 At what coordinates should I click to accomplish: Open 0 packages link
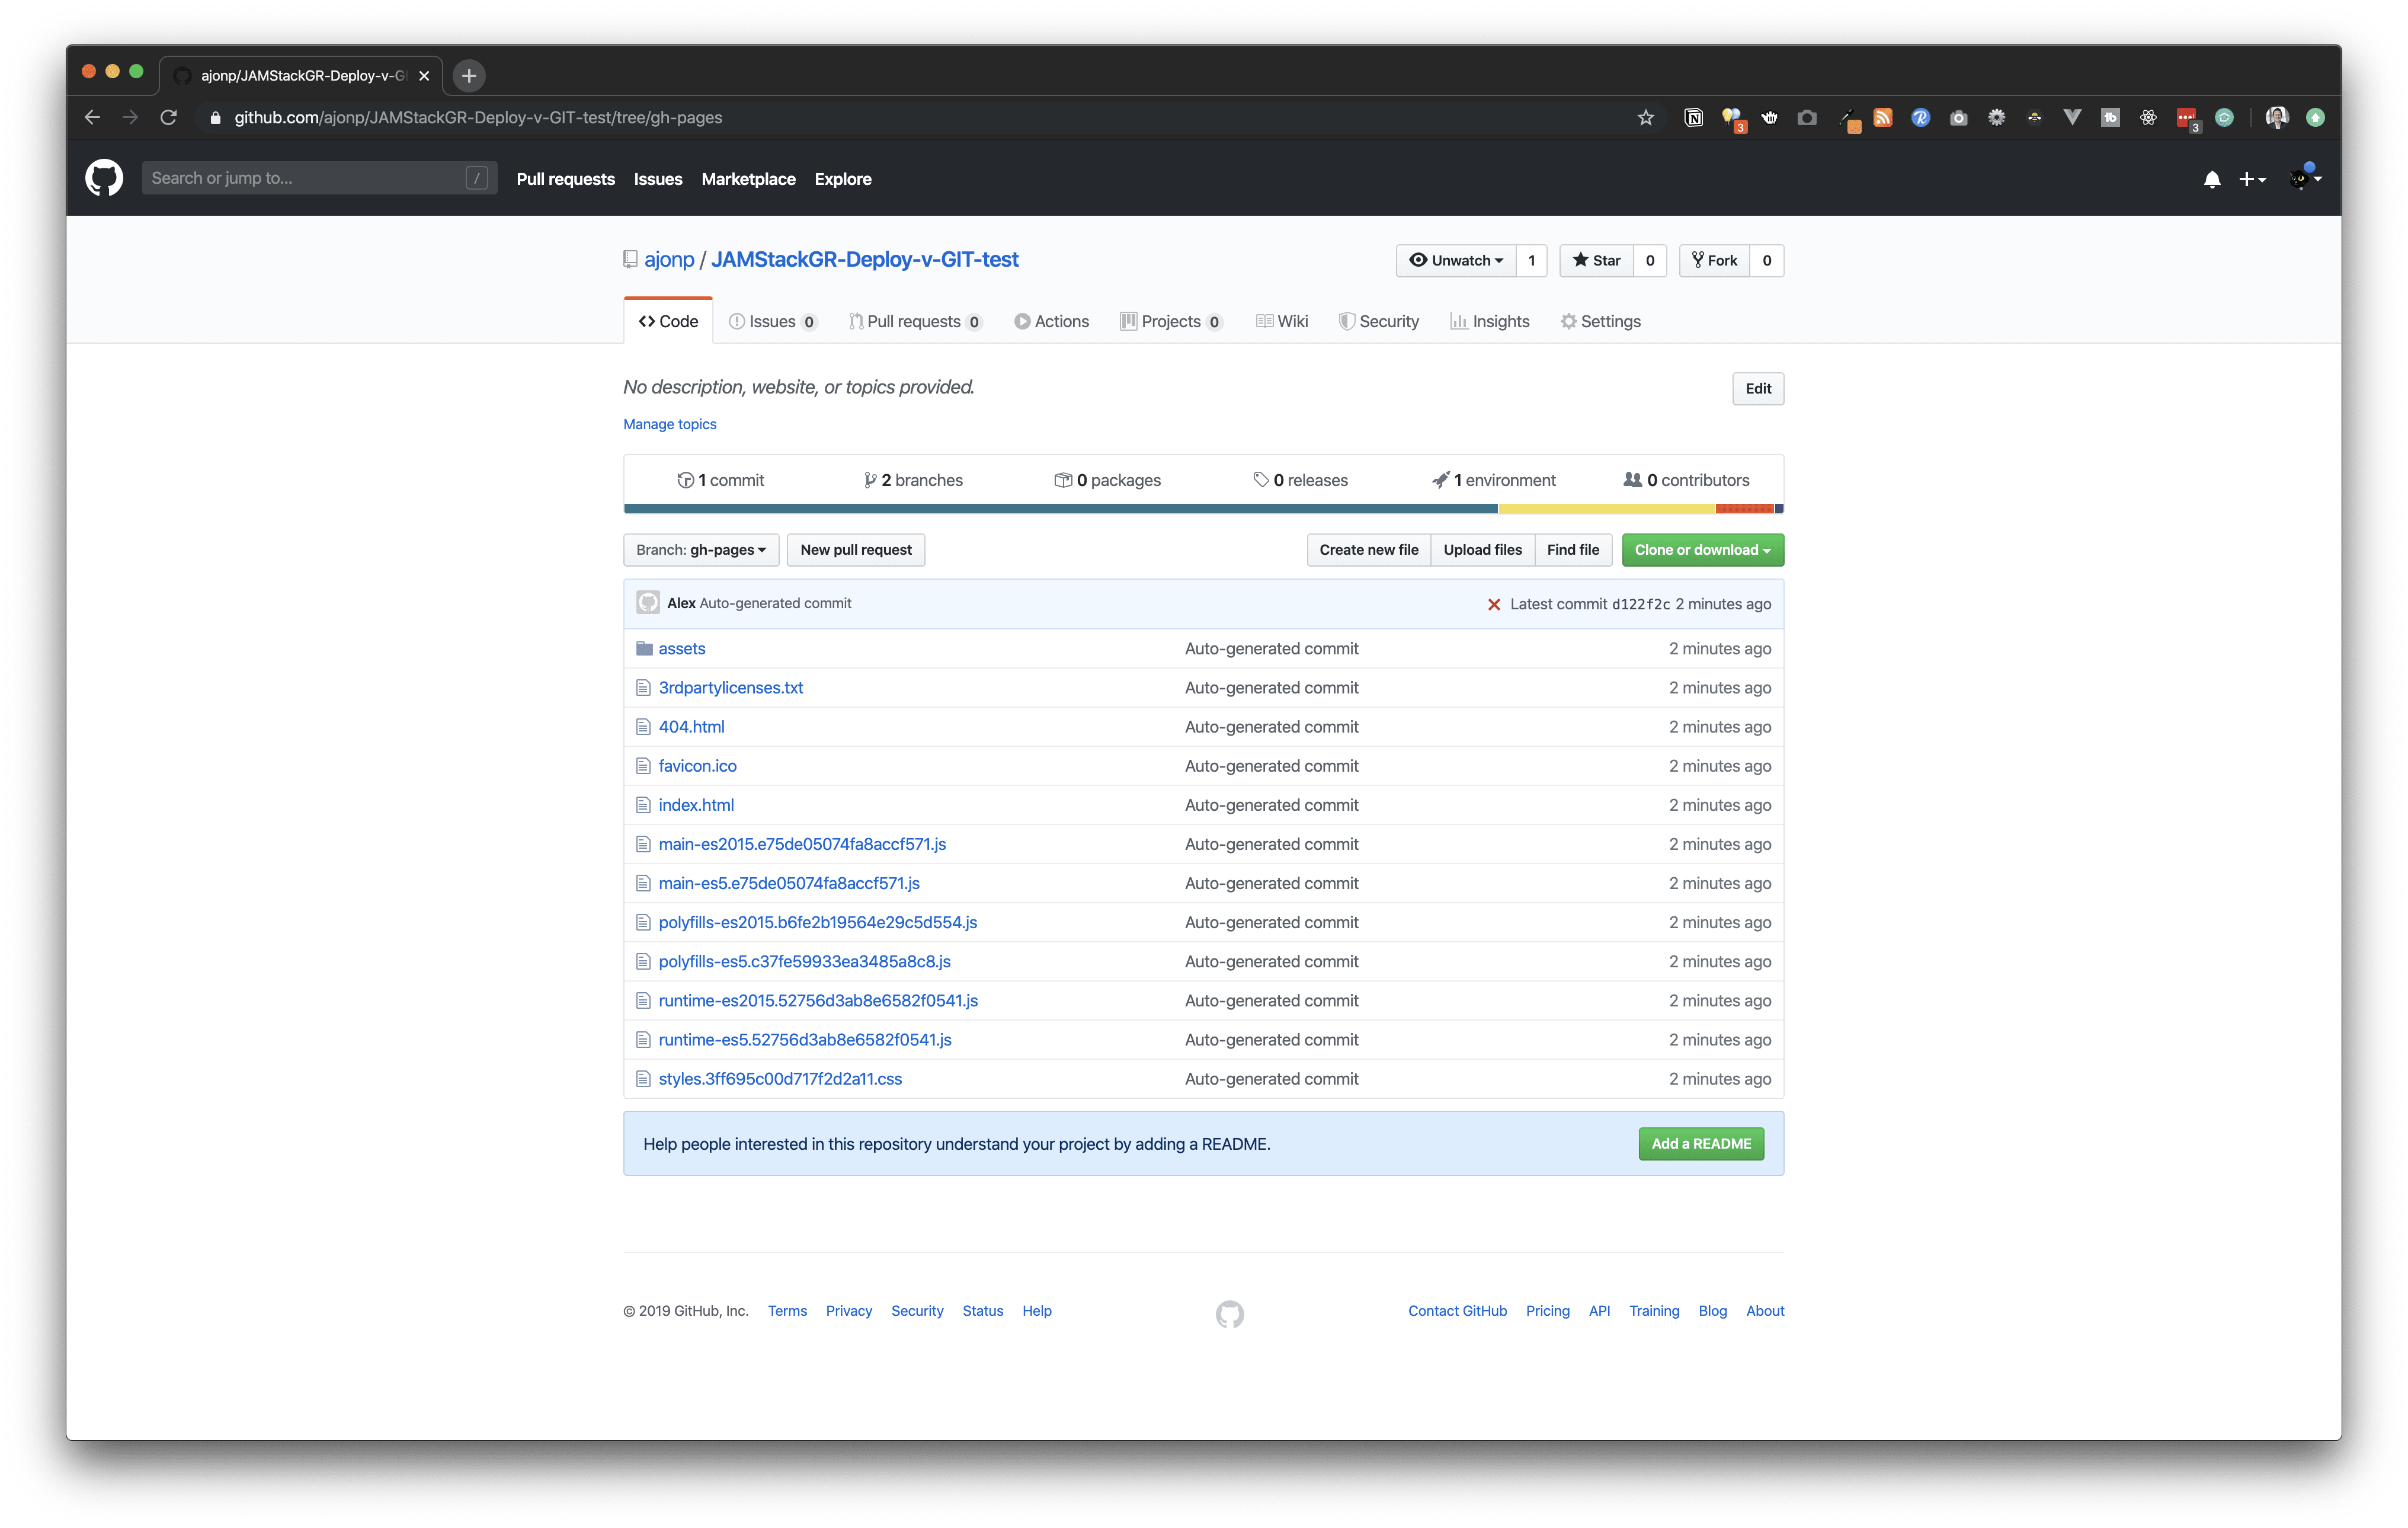click(x=1107, y=480)
